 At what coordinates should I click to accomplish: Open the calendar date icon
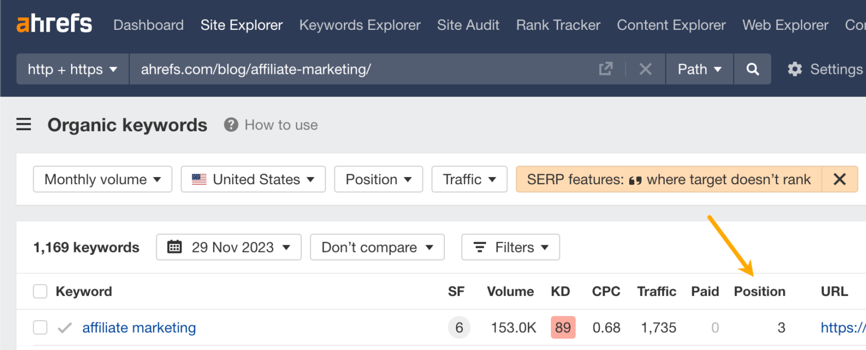tap(175, 247)
